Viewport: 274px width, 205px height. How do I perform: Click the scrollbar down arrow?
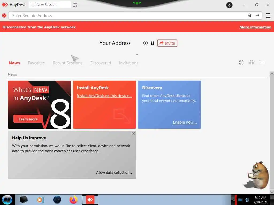272,192
